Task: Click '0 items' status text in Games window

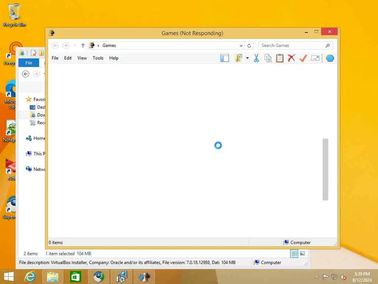Action: [56, 243]
